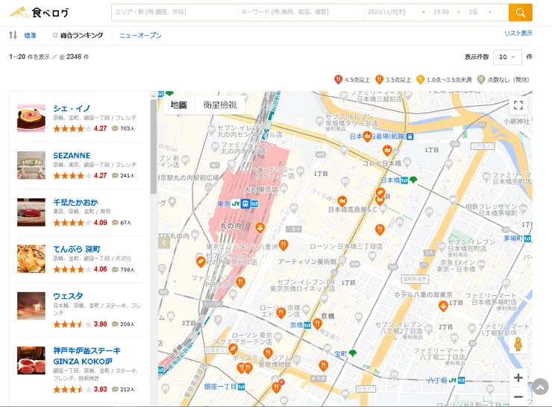
Task: Click the 日本橋 metro station icon
Action: pos(404,180)
